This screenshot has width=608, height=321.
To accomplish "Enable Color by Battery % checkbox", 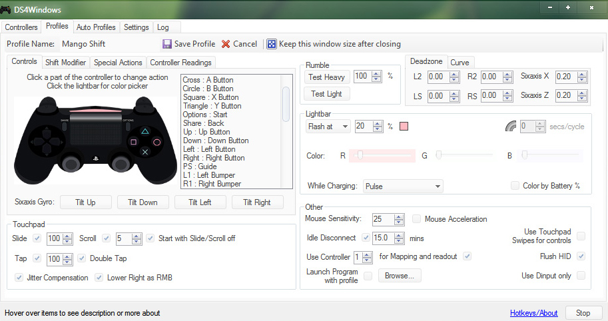I will tap(515, 185).
